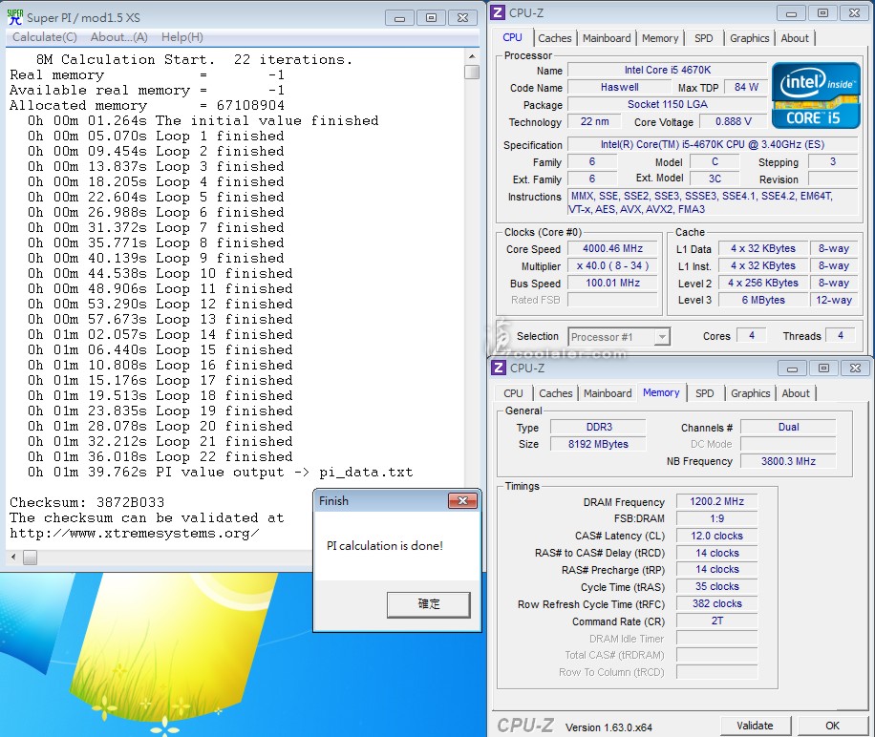Select Memory tab in lower CPU-Z window
Image resolution: width=875 pixels, height=737 pixels.
(x=661, y=392)
